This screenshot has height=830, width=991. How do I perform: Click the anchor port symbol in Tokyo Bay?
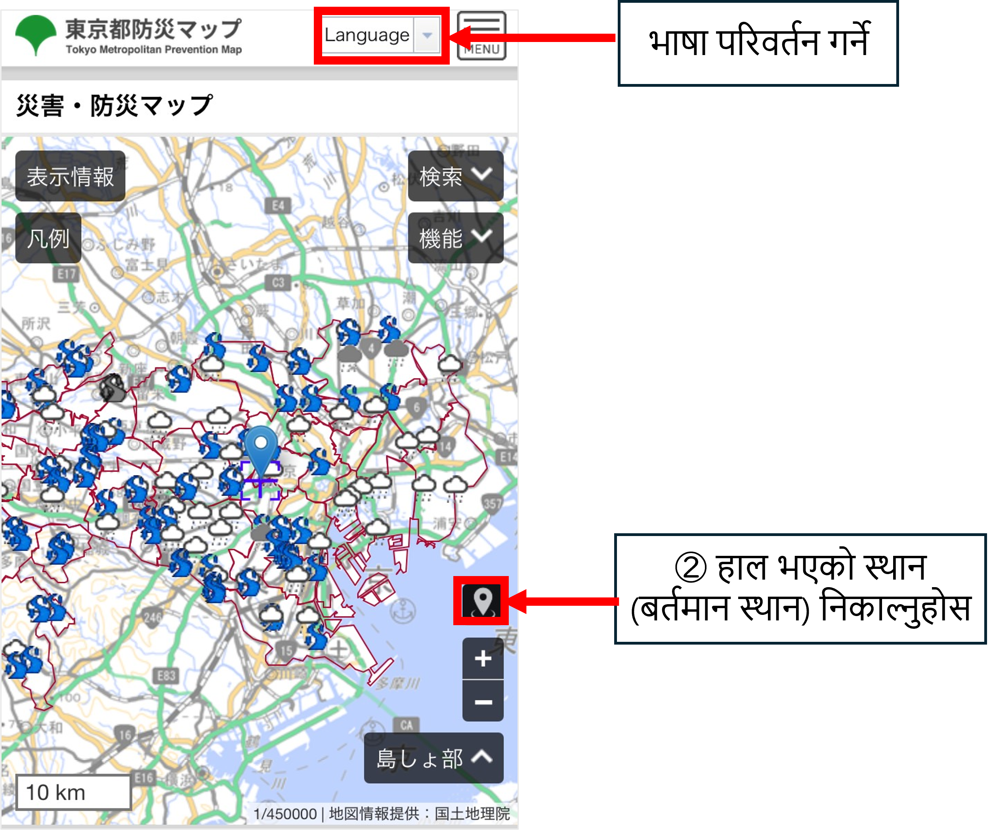click(x=403, y=611)
